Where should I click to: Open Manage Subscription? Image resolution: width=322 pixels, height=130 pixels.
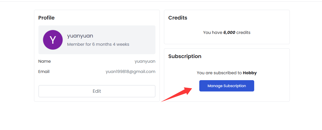227,86
